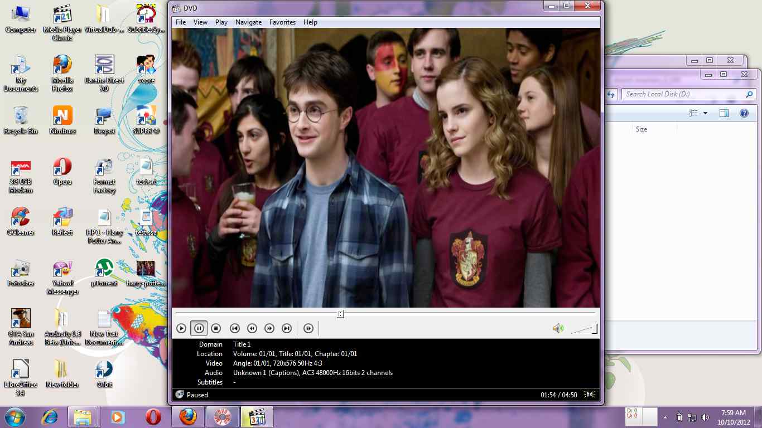Stop DVD playback with the Stop button

pos(216,329)
